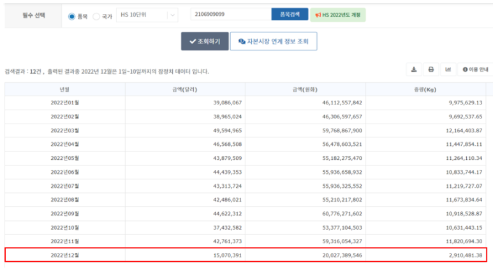The height and width of the screenshot is (270, 493).
Task: Select the 2022년04월 row cell
Action: [65, 144]
